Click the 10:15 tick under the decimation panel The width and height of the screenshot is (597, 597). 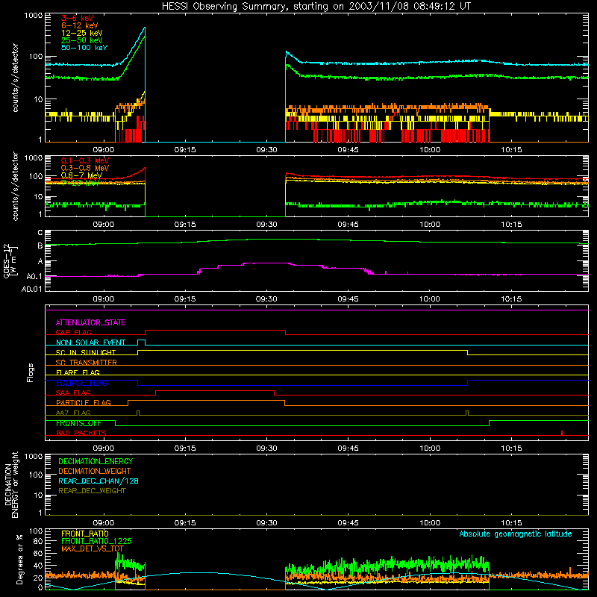click(511, 523)
